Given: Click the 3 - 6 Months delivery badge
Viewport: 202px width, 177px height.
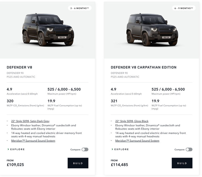Looking at the screenshot, I should [79, 8].
